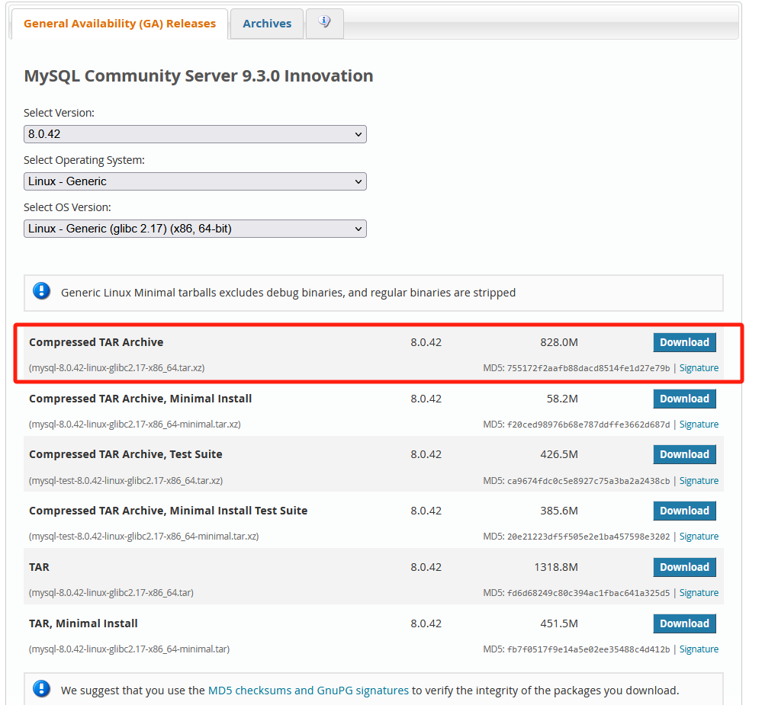Click the 1318.8M file size value

[x=556, y=567]
